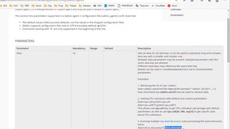Click bold 'zabbix.userid' shorthand key text
This screenshot has height=129, width=230.
[x=168, y=92]
